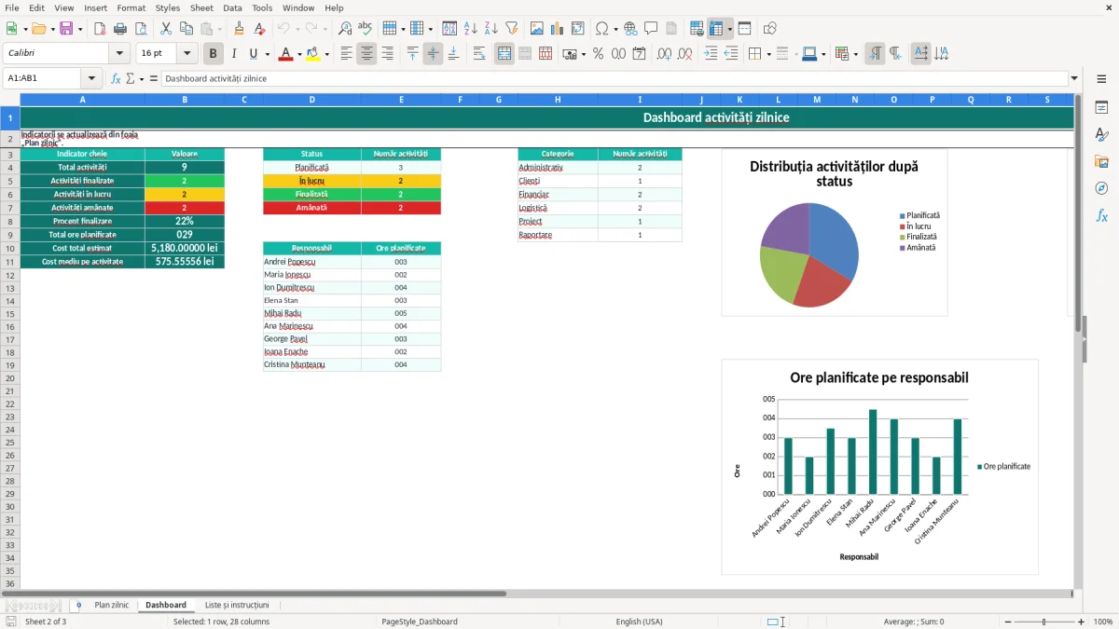Open Function Wizard fx icon
This screenshot has width=1119, height=629.
[x=116, y=78]
